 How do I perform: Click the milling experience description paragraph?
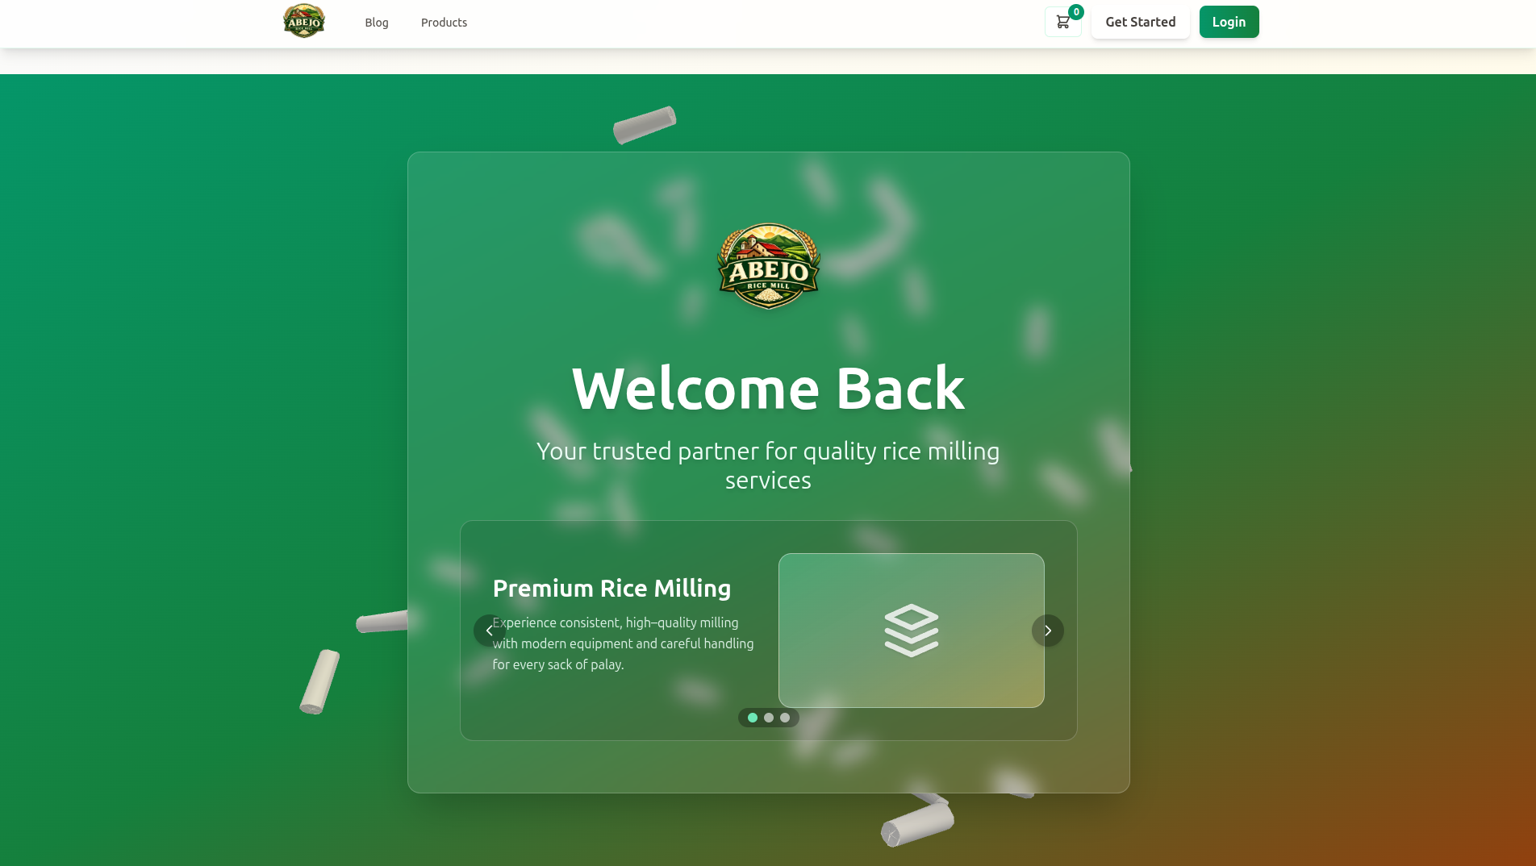point(624,643)
